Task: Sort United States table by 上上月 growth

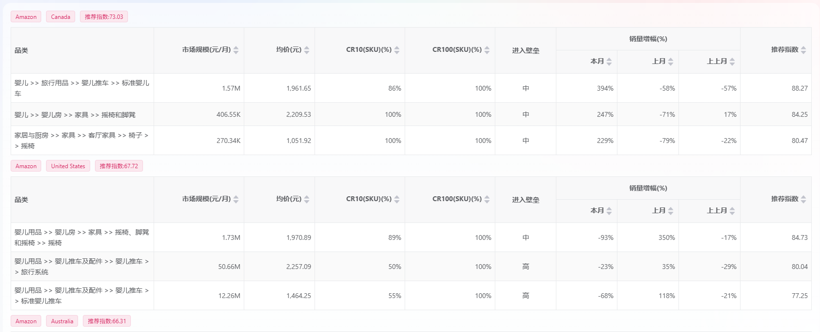Action: click(x=732, y=211)
